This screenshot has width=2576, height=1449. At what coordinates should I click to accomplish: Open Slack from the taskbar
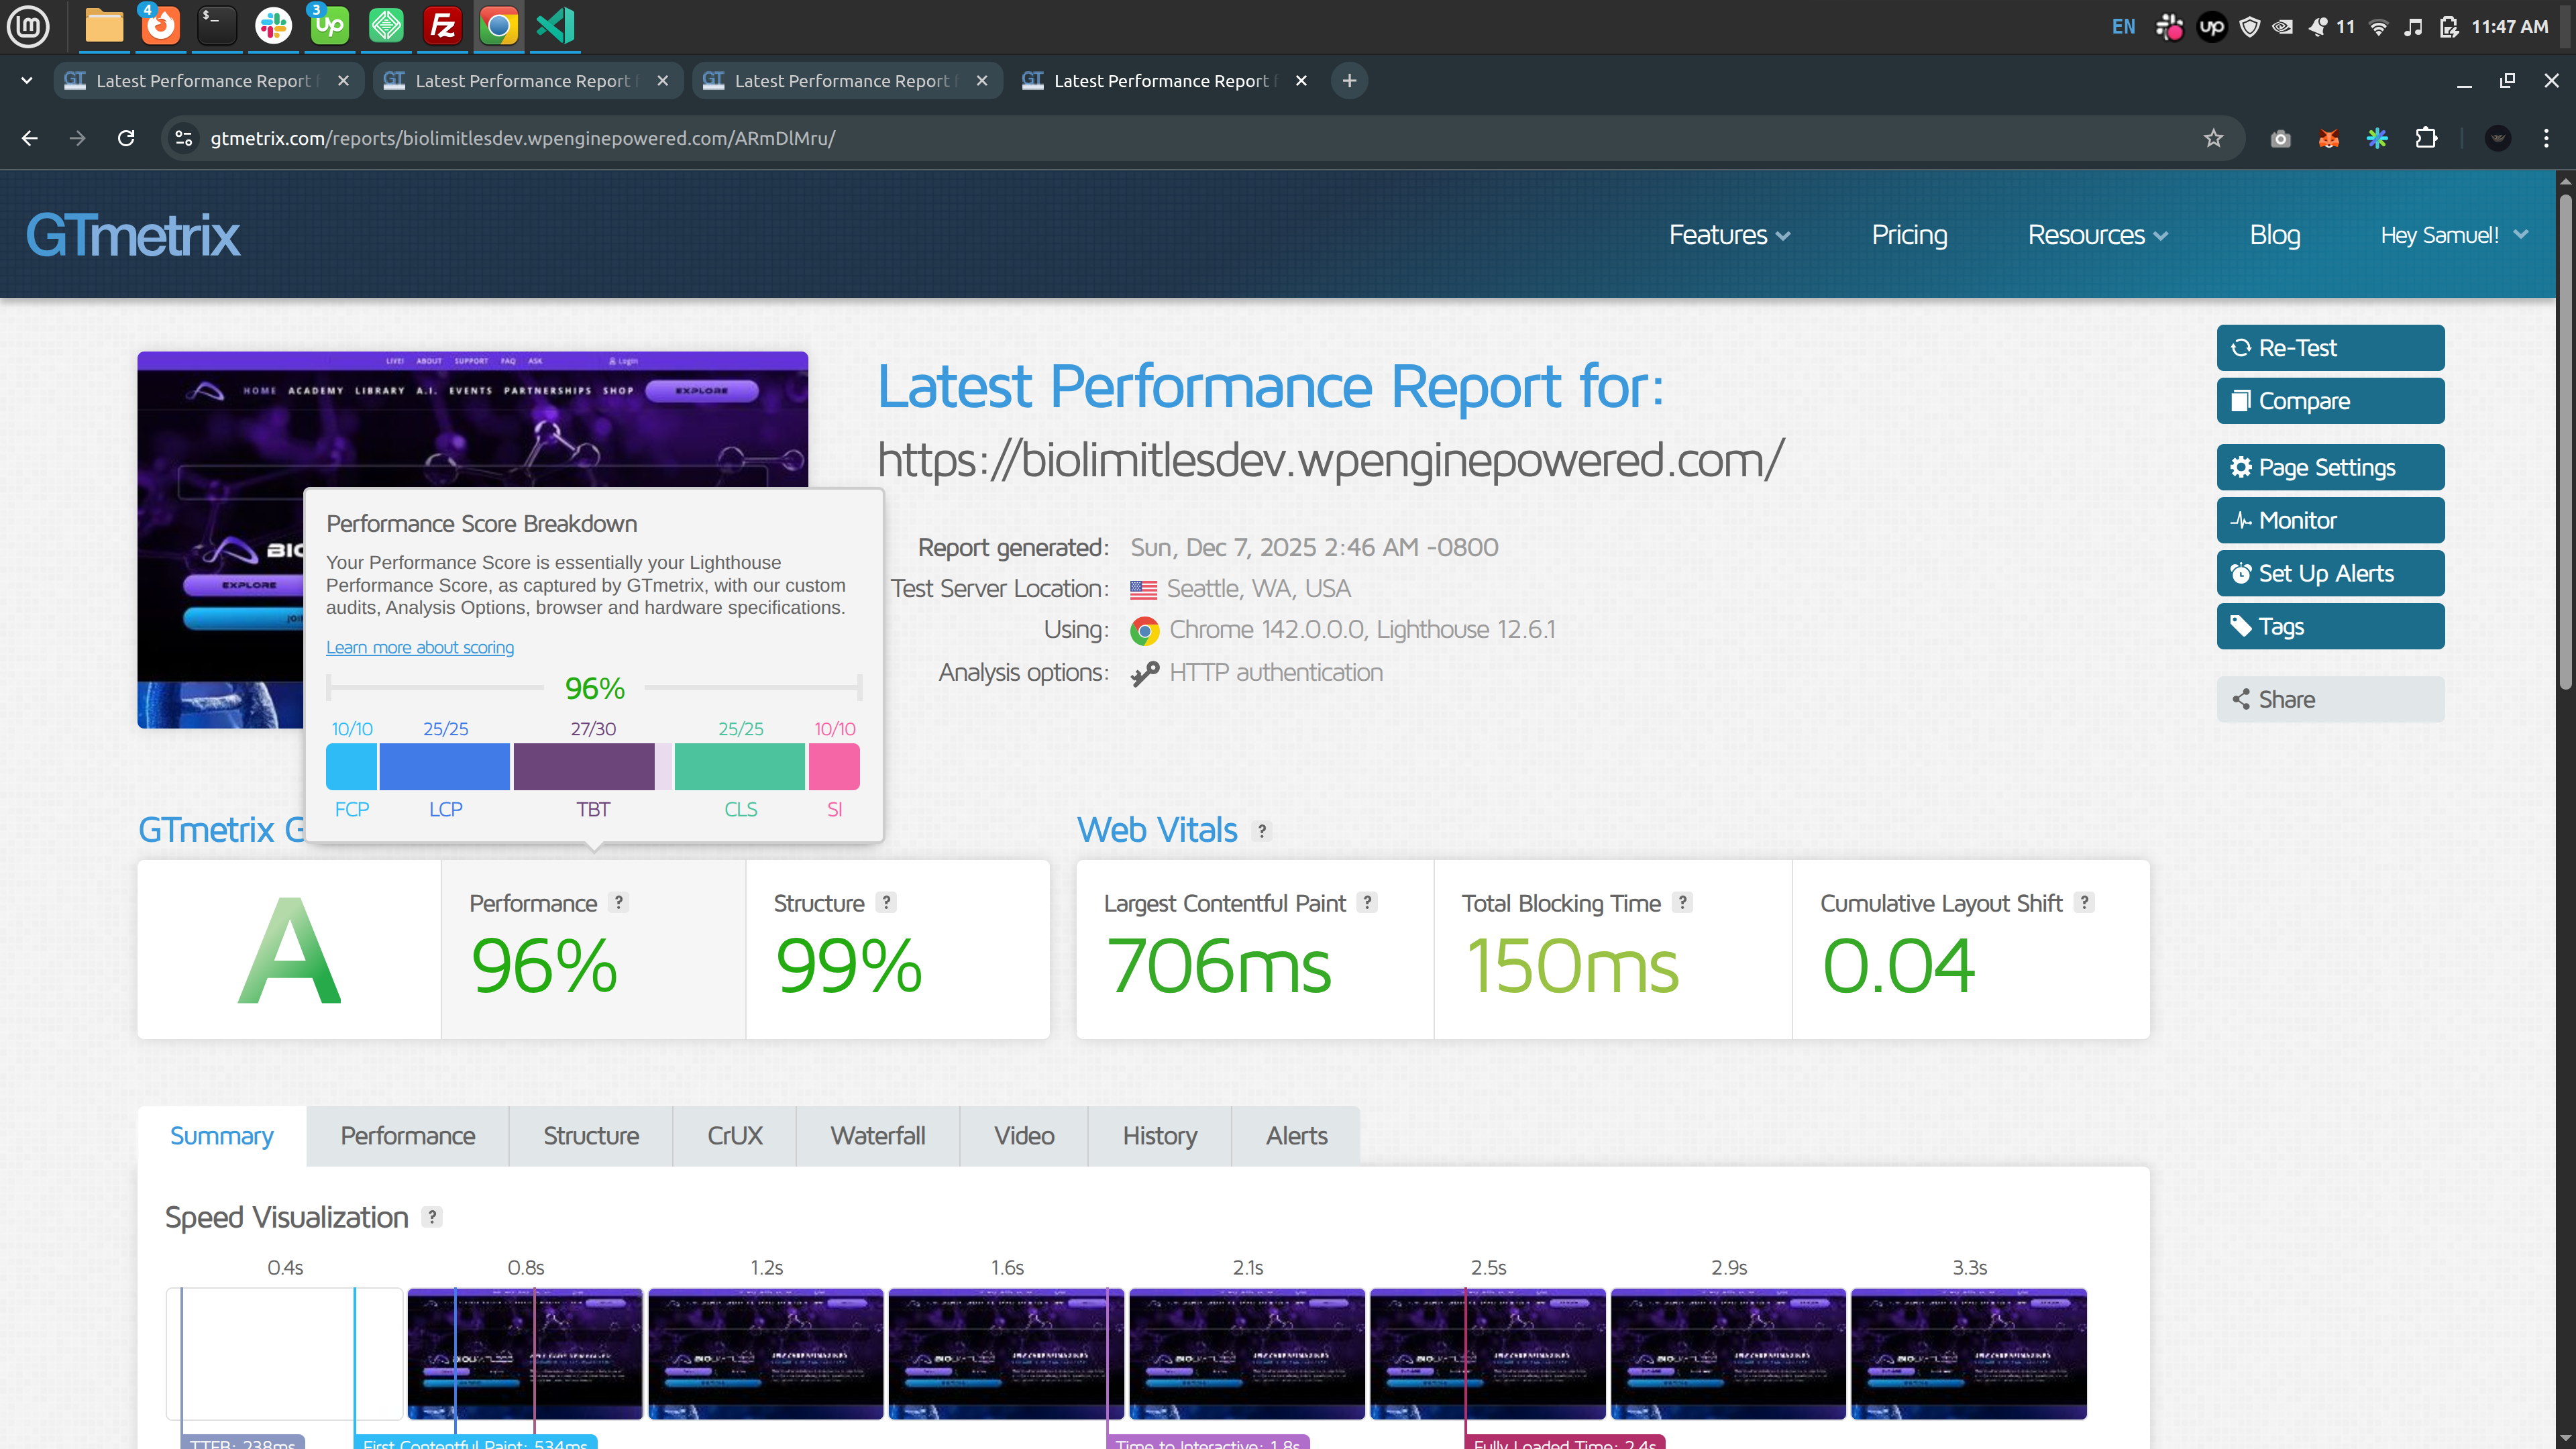(x=273, y=26)
